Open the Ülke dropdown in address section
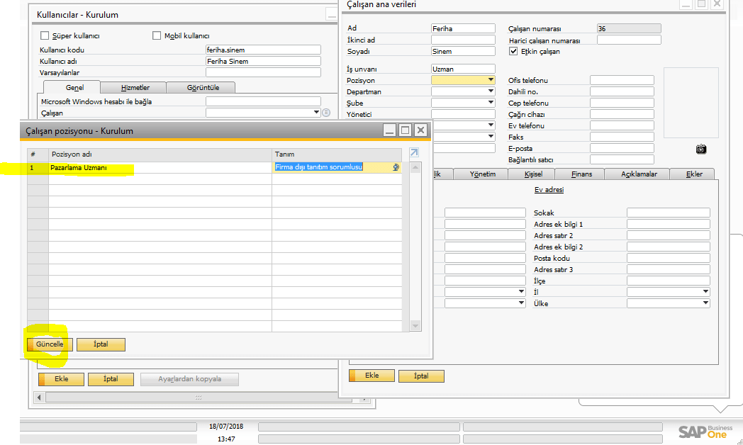Viewport: 743px width, 445px height. point(705,303)
